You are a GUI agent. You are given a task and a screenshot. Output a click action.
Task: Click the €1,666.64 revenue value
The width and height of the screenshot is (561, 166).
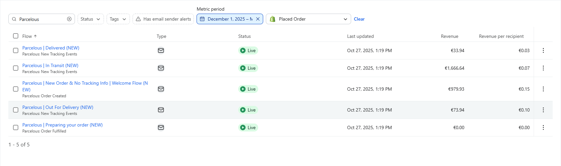pos(454,68)
